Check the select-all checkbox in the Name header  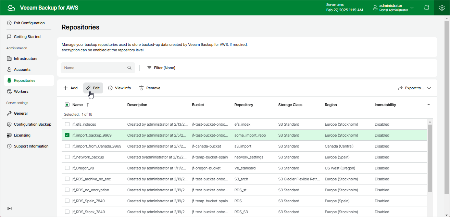(67, 104)
